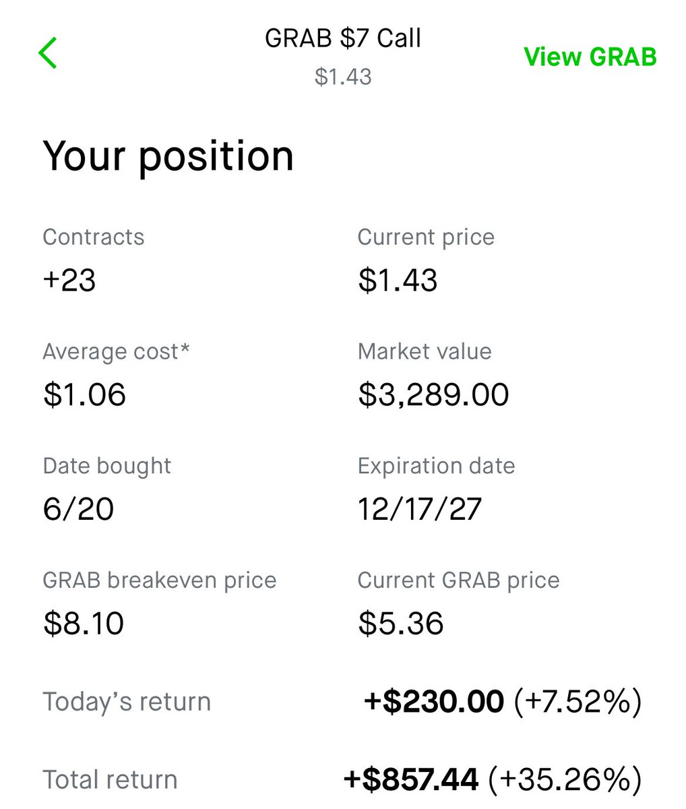The width and height of the screenshot is (686, 809).
Task: Open the View GRAB link
Action: tap(590, 57)
